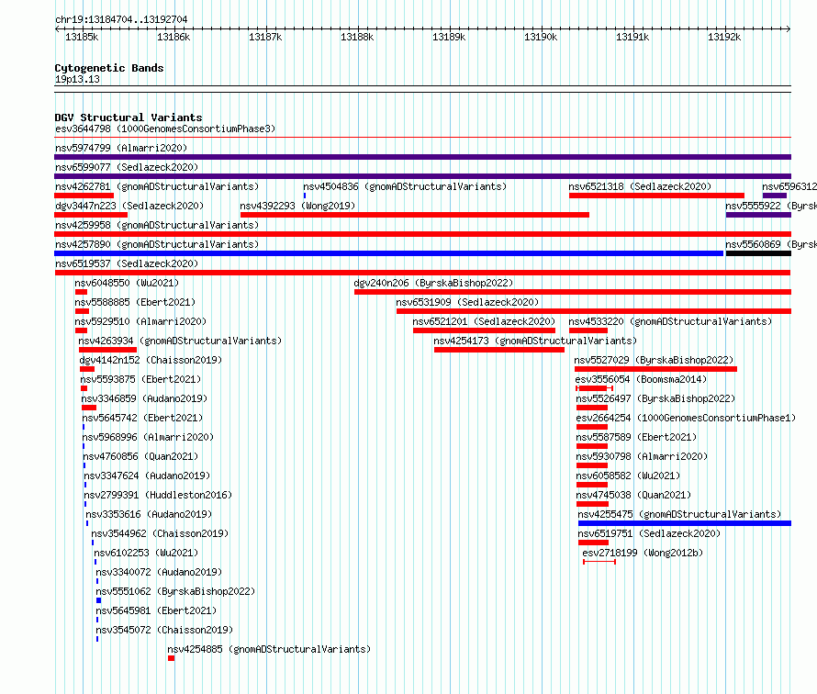Click nsv6519751 Sedlazeck2020 label
Viewport: 817px width, 694px height.
tap(649, 533)
